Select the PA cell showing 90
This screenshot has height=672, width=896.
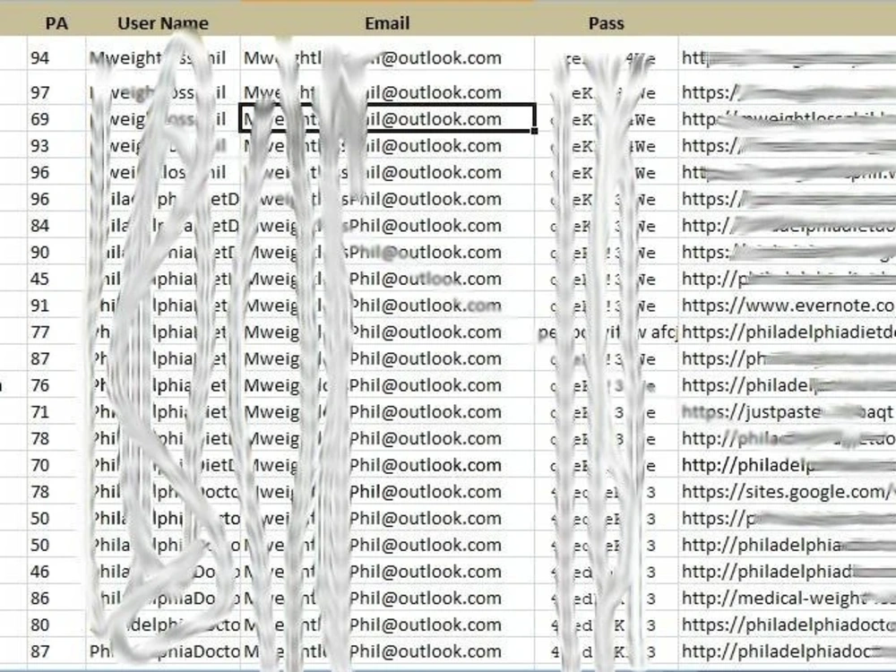56,252
